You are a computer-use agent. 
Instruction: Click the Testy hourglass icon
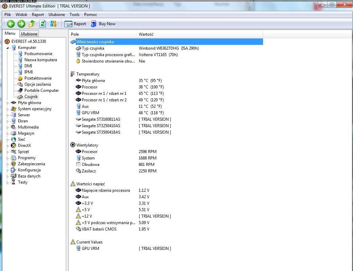click(x=14, y=182)
